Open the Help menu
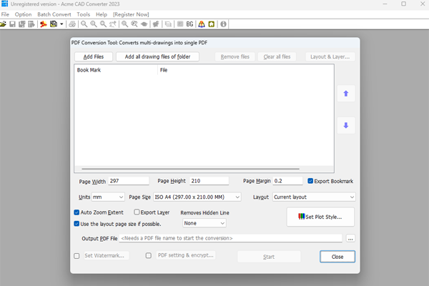The width and height of the screenshot is (429, 286). click(102, 14)
